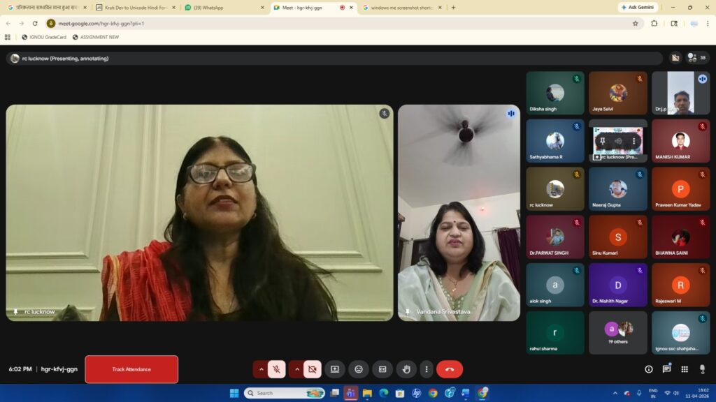The width and height of the screenshot is (716, 402).
Task: Open the 19 others participants tile
Action: (x=617, y=332)
